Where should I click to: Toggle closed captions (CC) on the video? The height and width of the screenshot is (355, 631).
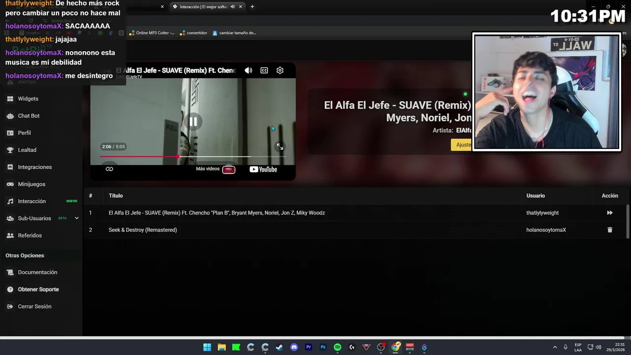pos(264,71)
